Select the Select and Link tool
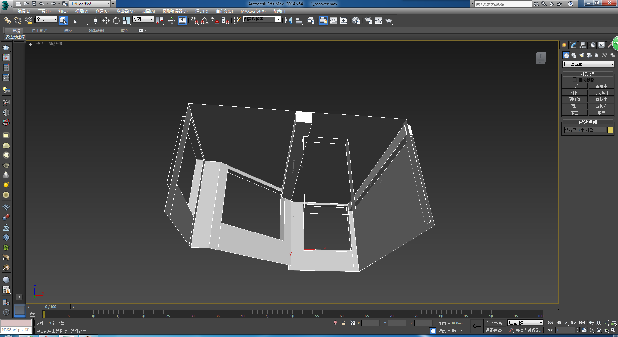618x337 pixels. click(7, 21)
